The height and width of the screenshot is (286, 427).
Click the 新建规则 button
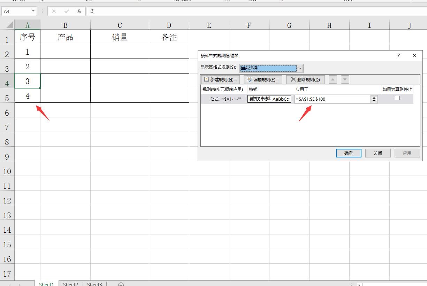pyautogui.click(x=220, y=79)
